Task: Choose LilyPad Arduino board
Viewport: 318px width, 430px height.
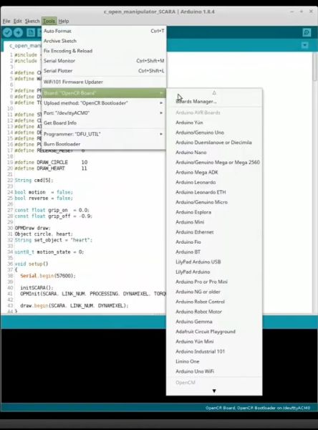Action: pos(214,272)
